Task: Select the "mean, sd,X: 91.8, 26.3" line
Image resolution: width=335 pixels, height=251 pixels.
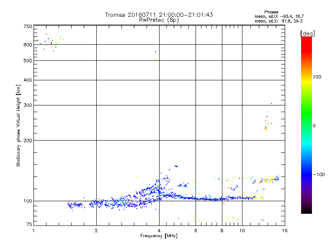Action: pyautogui.click(x=278, y=21)
